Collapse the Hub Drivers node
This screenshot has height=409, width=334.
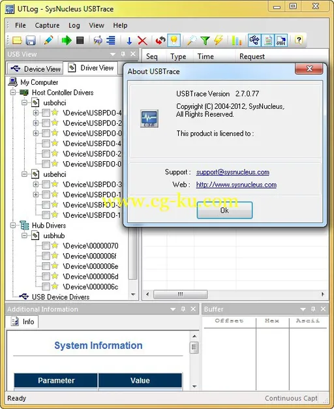click(13, 225)
